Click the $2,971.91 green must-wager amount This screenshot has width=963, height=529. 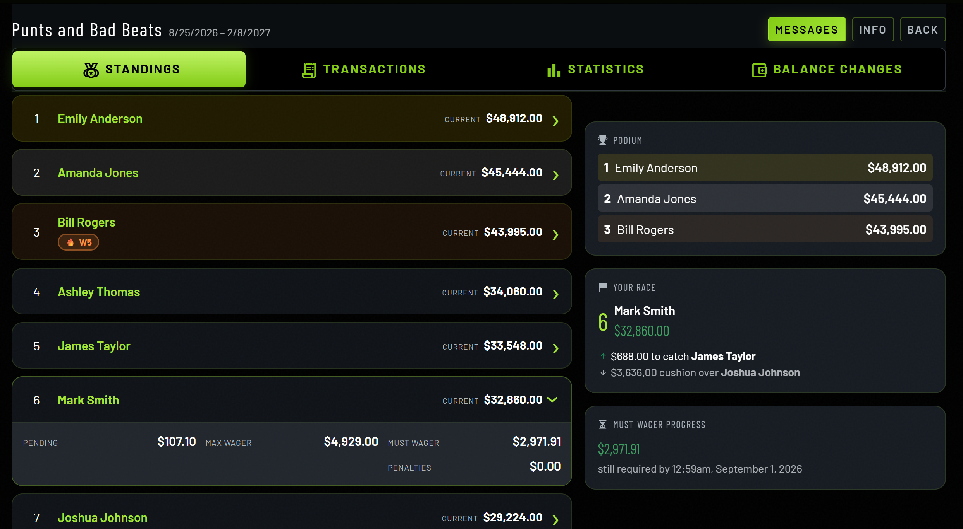(x=619, y=449)
